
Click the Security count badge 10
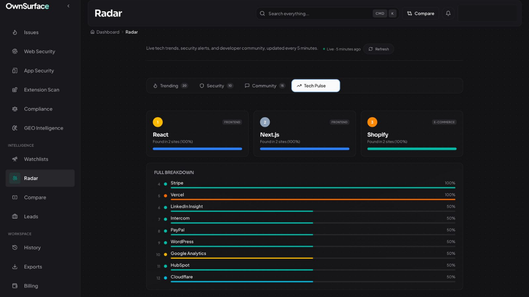pyautogui.click(x=230, y=86)
